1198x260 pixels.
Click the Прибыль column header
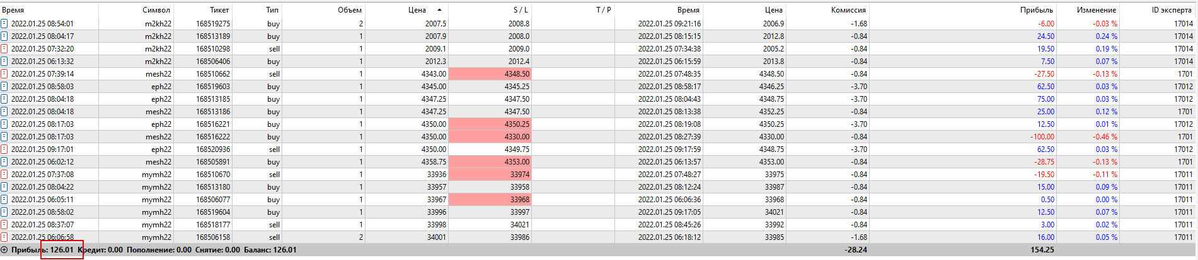tap(1037, 10)
